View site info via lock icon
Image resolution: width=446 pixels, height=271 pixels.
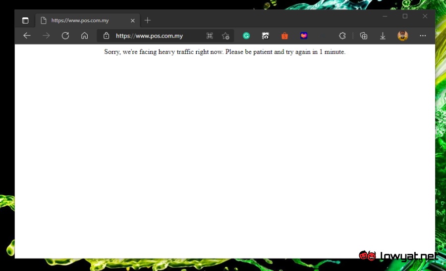pyautogui.click(x=106, y=36)
